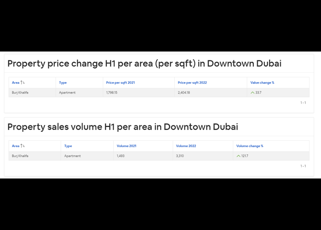The width and height of the screenshot is (321, 230).
Task: Sort price table by Type column header
Action: tap(63, 83)
